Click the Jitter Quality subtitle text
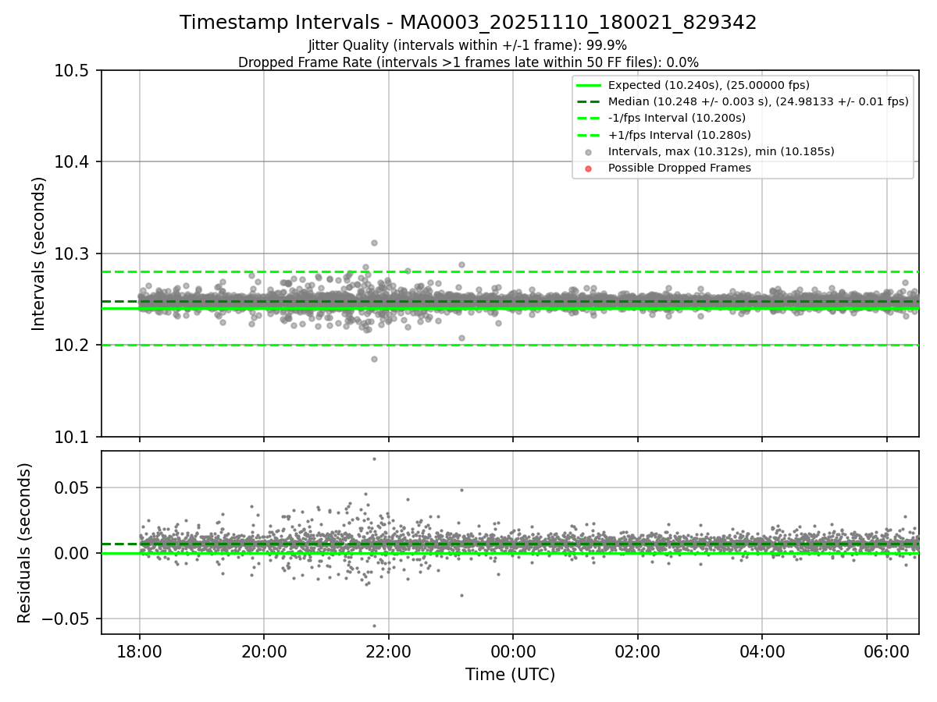Image resolution: width=937 pixels, height=702 pixels. tap(468, 45)
